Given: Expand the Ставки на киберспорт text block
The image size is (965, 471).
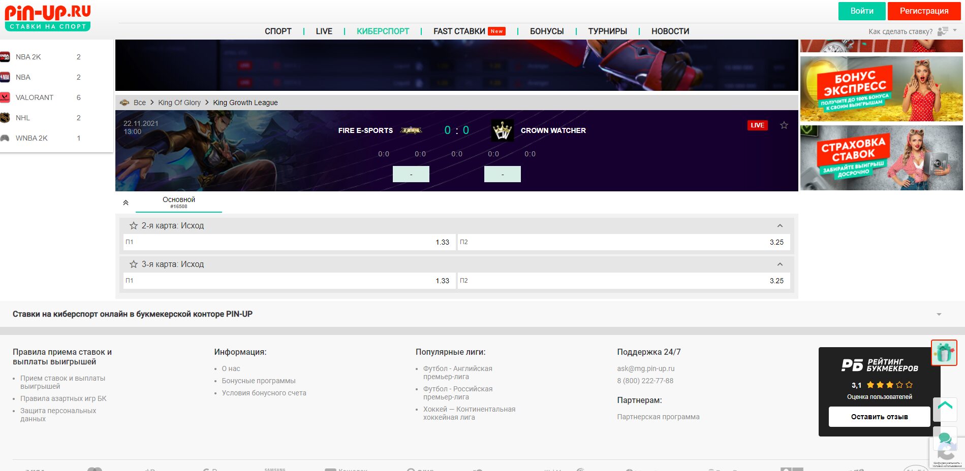Looking at the screenshot, I should click(x=939, y=315).
